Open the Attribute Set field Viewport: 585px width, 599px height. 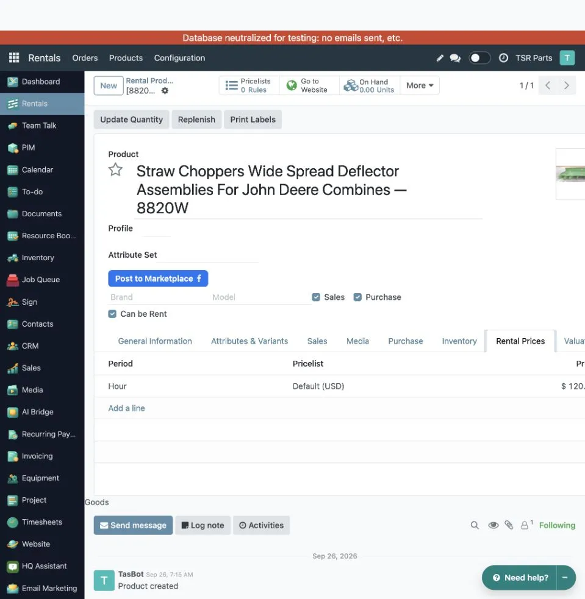pyautogui.click(x=209, y=255)
